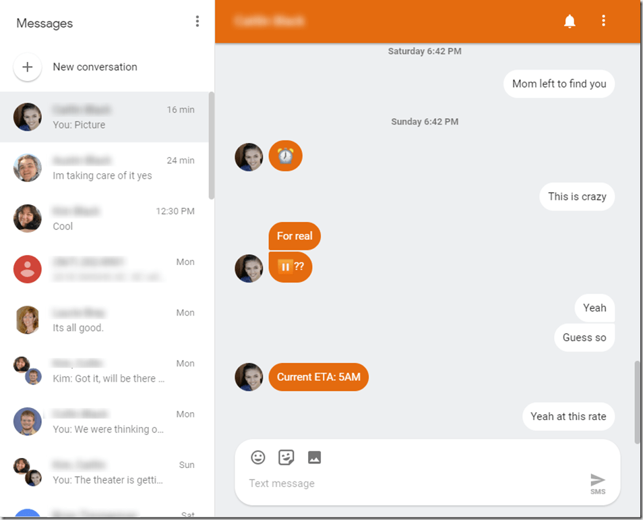Click the 'Mom left to find you' message
The image size is (643, 520).
(559, 84)
